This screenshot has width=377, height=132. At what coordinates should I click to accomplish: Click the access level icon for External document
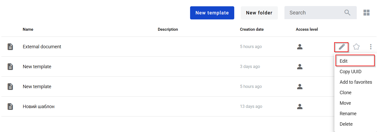point(300,47)
